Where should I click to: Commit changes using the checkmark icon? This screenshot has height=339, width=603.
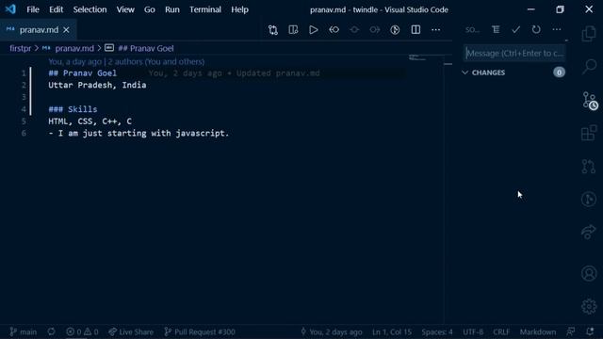click(515, 29)
